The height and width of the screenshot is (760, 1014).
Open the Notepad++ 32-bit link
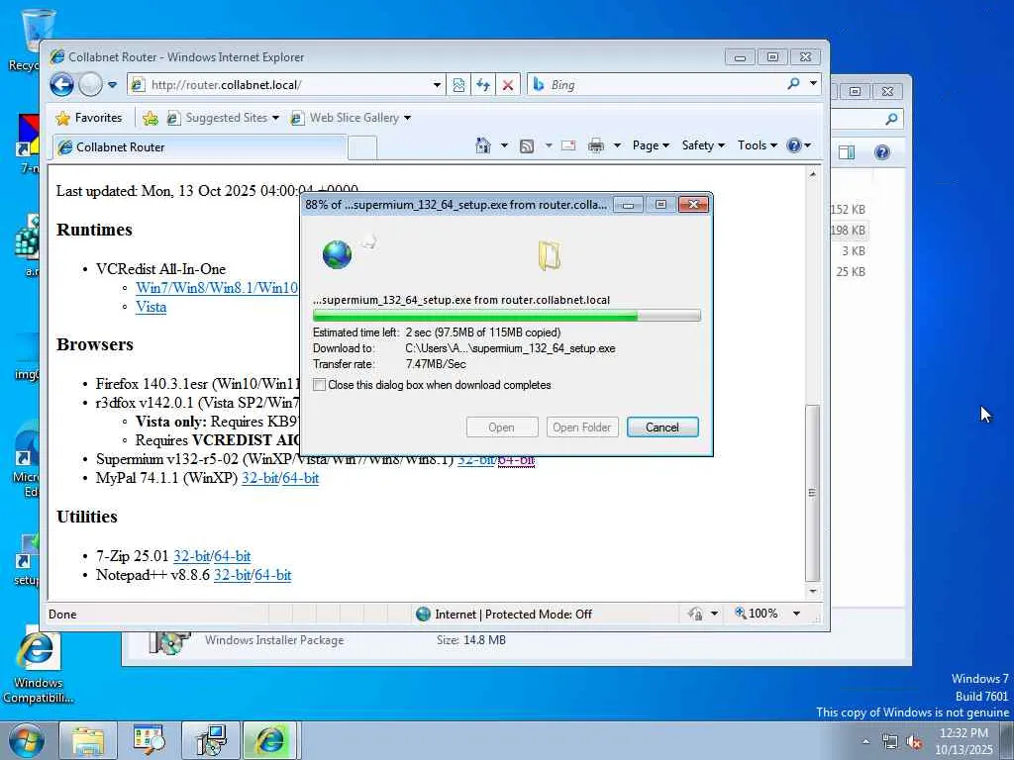(x=232, y=575)
